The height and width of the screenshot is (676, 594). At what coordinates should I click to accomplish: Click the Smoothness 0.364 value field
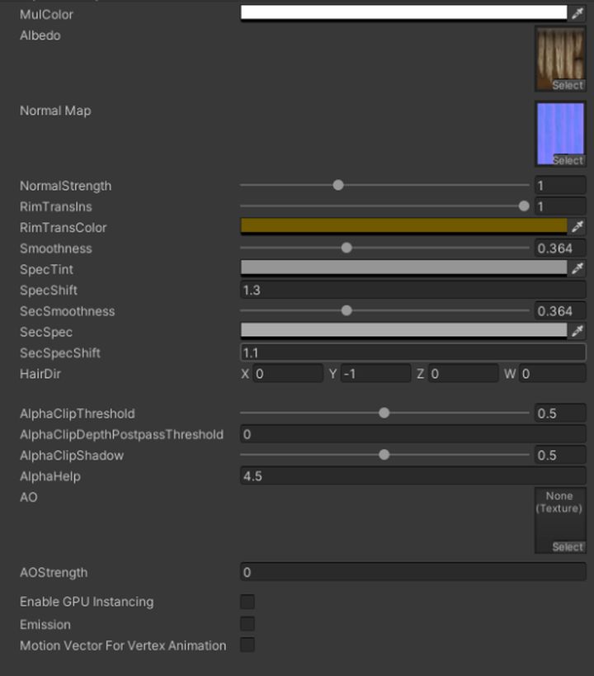(560, 248)
